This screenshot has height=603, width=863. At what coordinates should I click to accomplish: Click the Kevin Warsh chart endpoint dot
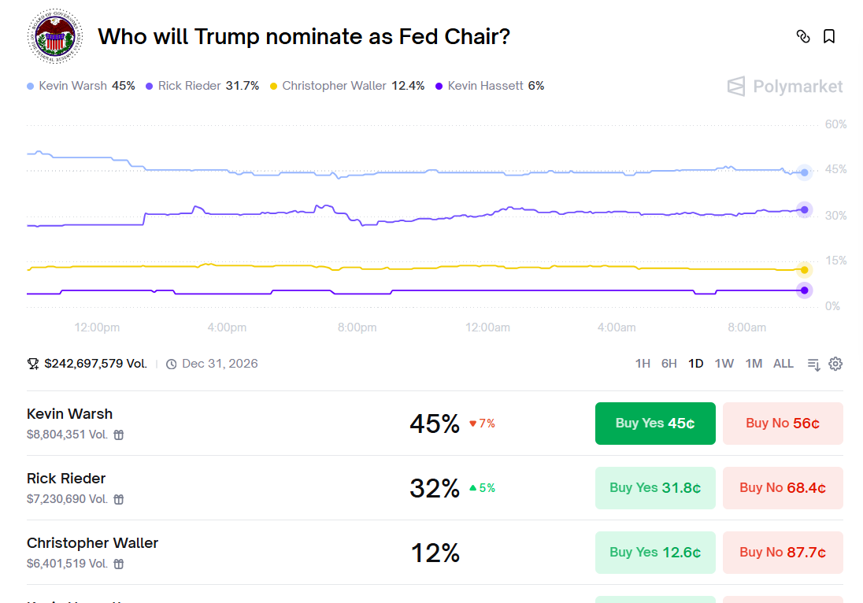pyautogui.click(x=804, y=172)
